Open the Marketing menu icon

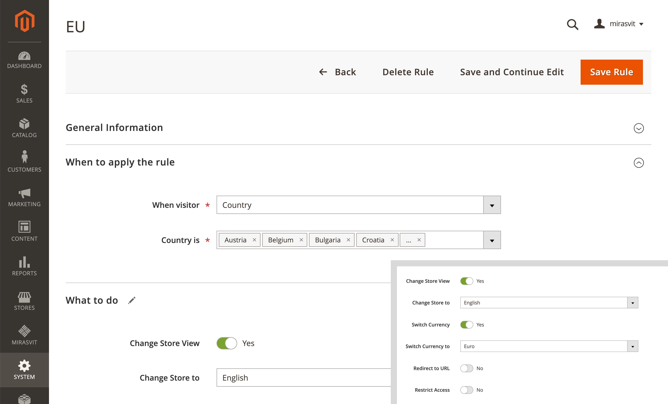(24, 197)
